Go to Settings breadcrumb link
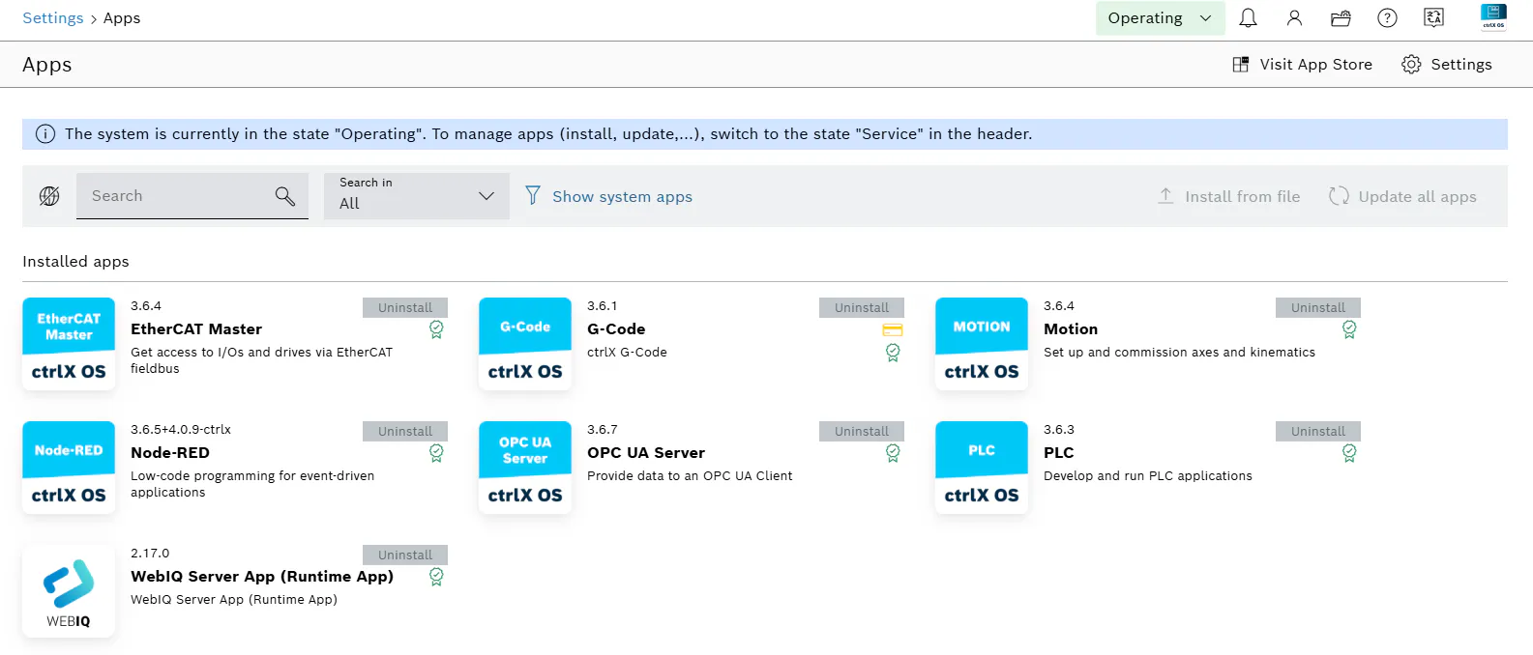This screenshot has width=1533, height=655. pyautogui.click(x=53, y=18)
